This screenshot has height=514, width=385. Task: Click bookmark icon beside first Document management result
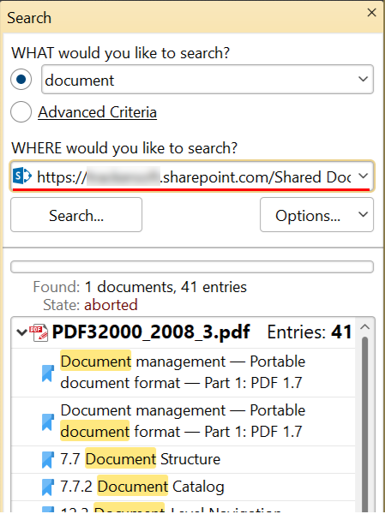[x=48, y=373]
